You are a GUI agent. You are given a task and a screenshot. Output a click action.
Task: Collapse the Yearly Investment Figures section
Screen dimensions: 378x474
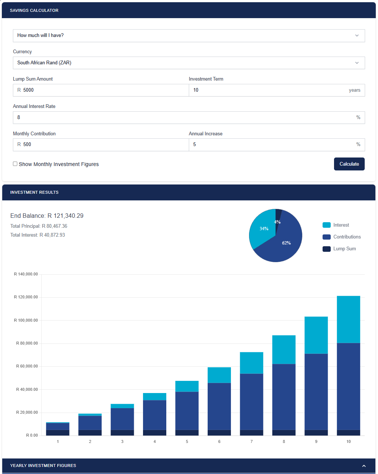pos(364,466)
